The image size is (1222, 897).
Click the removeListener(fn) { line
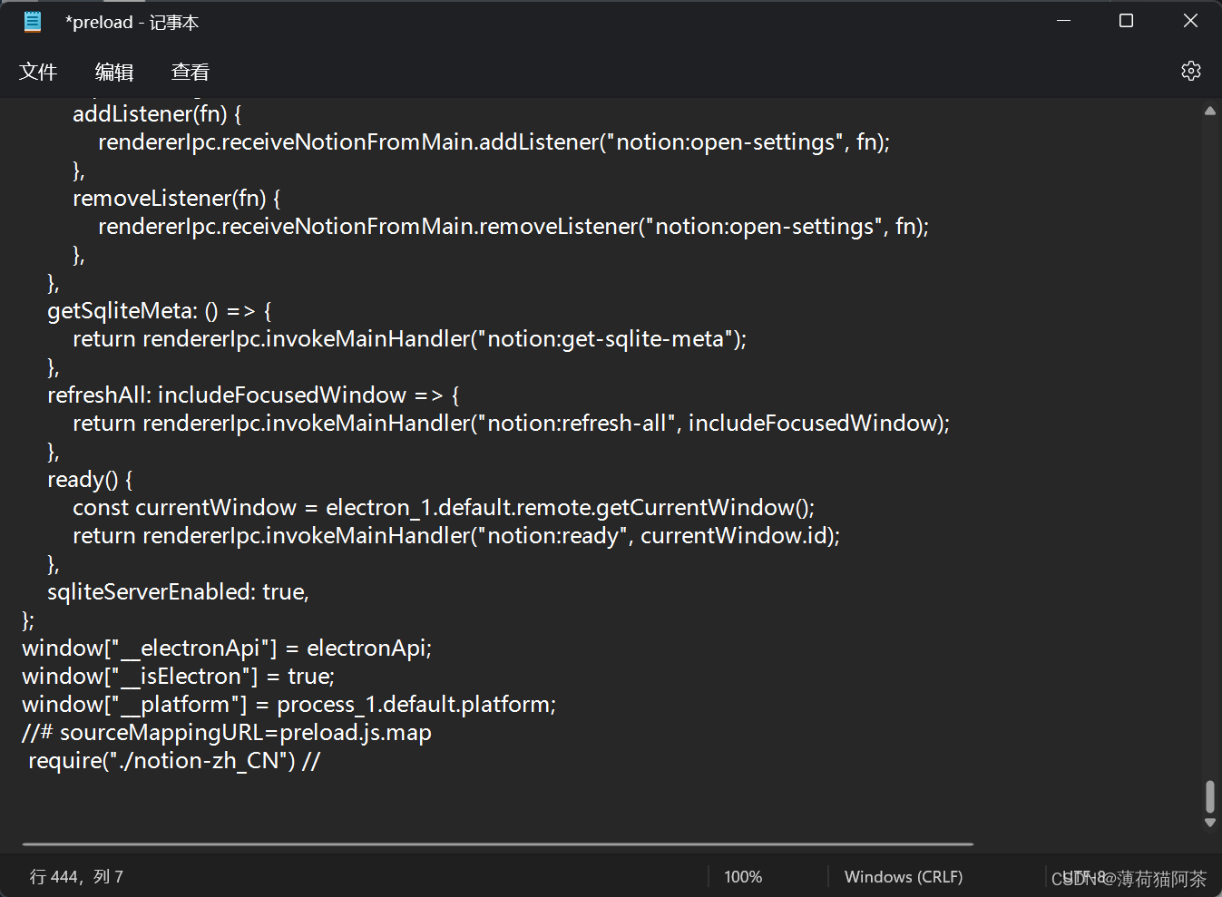pyautogui.click(x=177, y=199)
